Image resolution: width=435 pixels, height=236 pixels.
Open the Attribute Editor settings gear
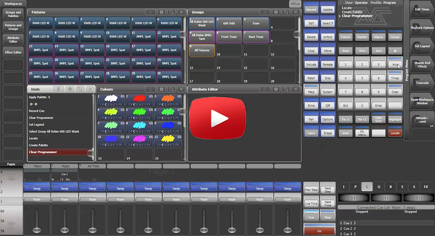pos(276,89)
